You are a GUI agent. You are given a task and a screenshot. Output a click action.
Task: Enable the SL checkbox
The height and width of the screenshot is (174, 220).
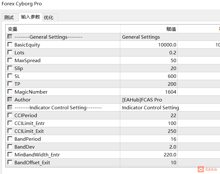coord(10,76)
